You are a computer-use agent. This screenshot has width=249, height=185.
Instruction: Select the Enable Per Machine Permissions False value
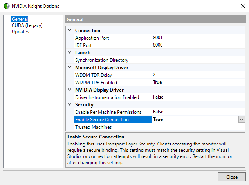click(198, 112)
